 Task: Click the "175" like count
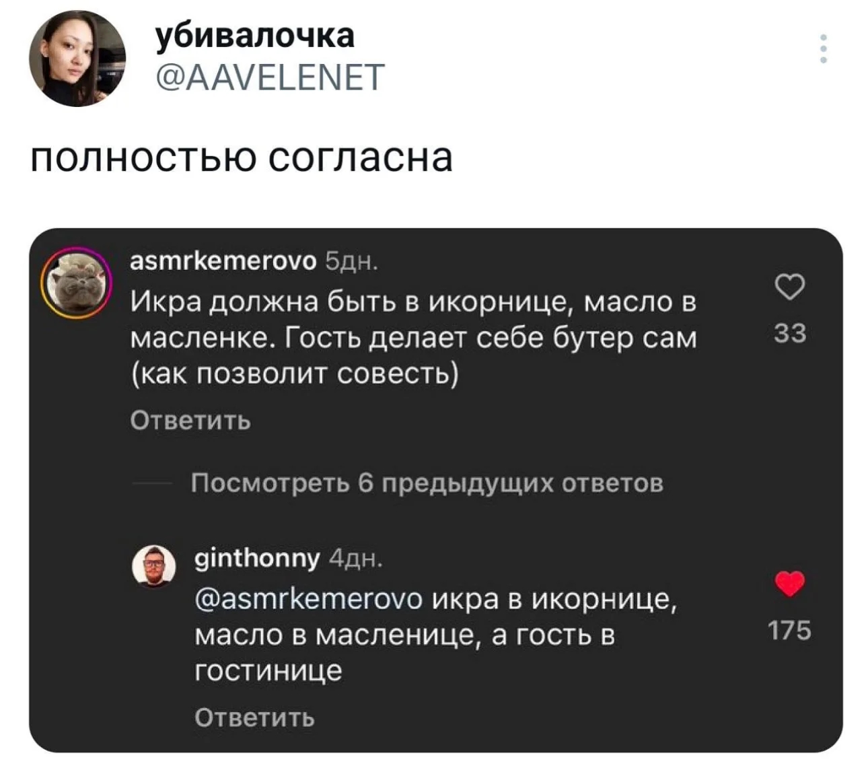[791, 630]
